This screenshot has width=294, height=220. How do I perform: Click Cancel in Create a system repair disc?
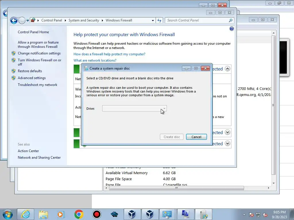(196, 137)
